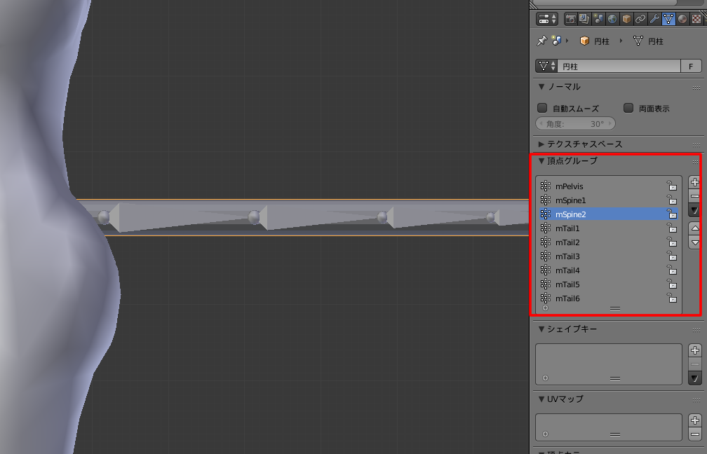Show filter options of the shape key list
This screenshot has width=707, height=454.
[x=545, y=378]
